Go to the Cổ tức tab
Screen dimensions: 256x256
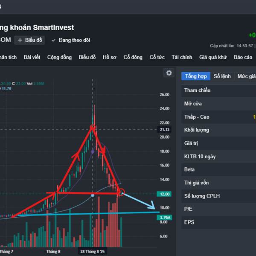[157, 57]
